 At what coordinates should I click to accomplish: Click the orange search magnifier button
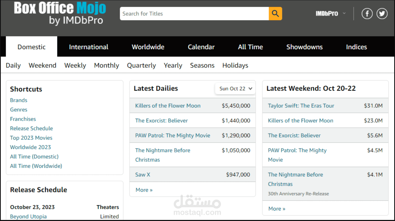(275, 14)
